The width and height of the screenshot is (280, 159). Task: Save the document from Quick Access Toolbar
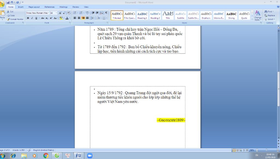pyautogui.click(x=8, y=2)
